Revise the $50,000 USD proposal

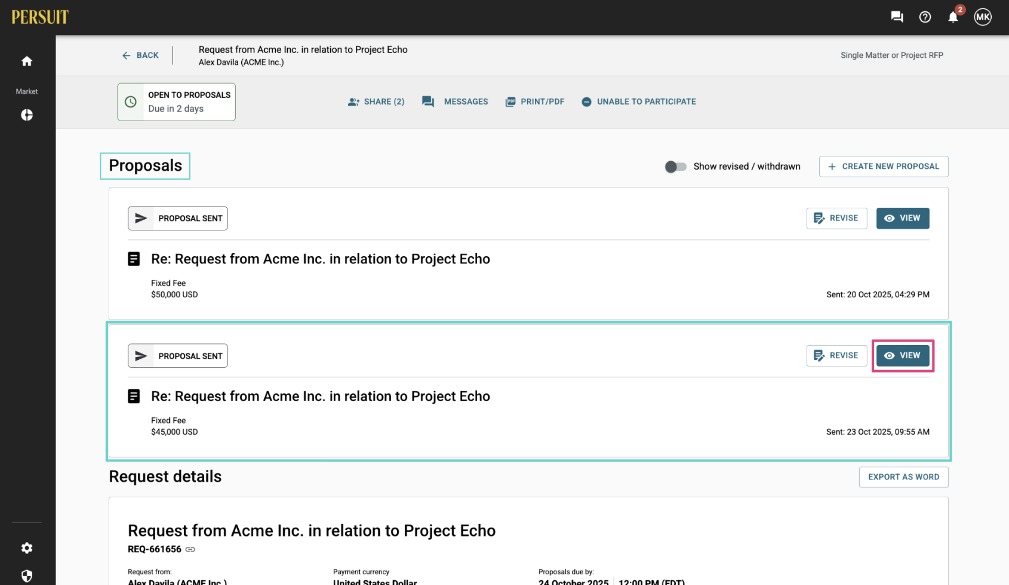coord(836,218)
